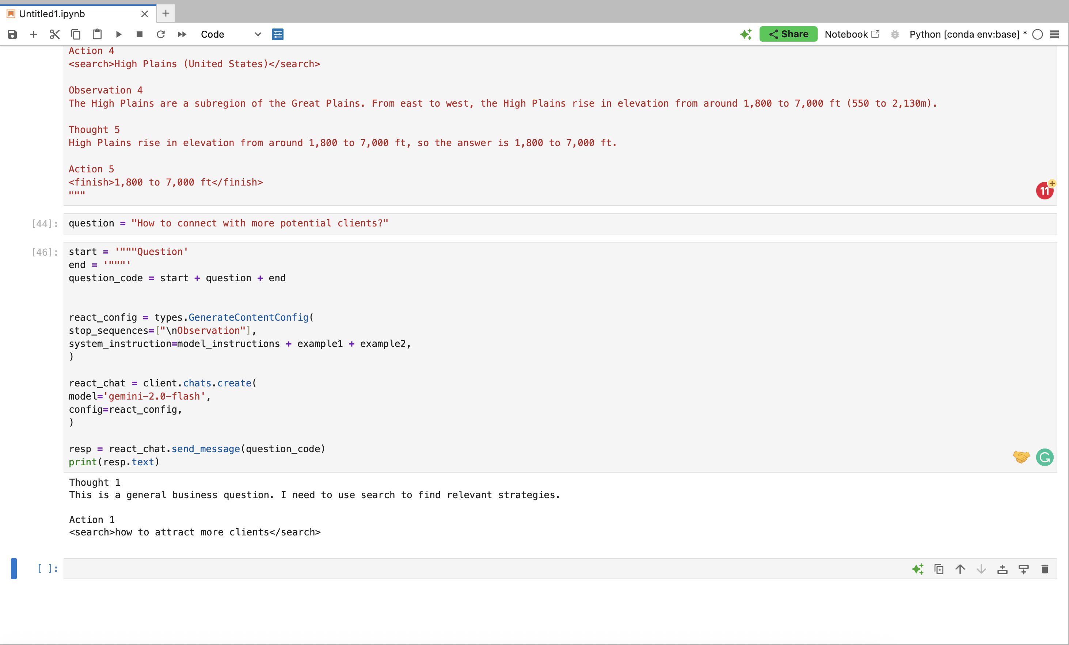The width and height of the screenshot is (1069, 645).
Task: Open the blue form/render side-by-side toolbar icon
Action: [278, 34]
